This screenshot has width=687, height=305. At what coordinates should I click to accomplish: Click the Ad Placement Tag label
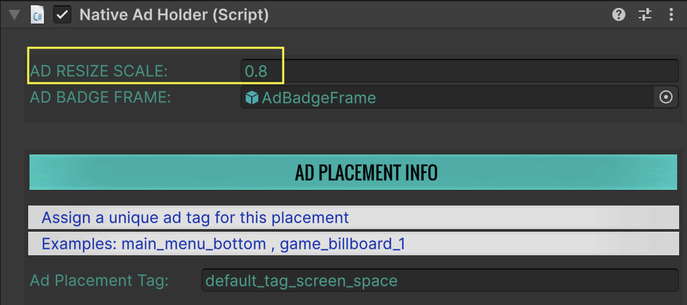(x=99, y=281)
